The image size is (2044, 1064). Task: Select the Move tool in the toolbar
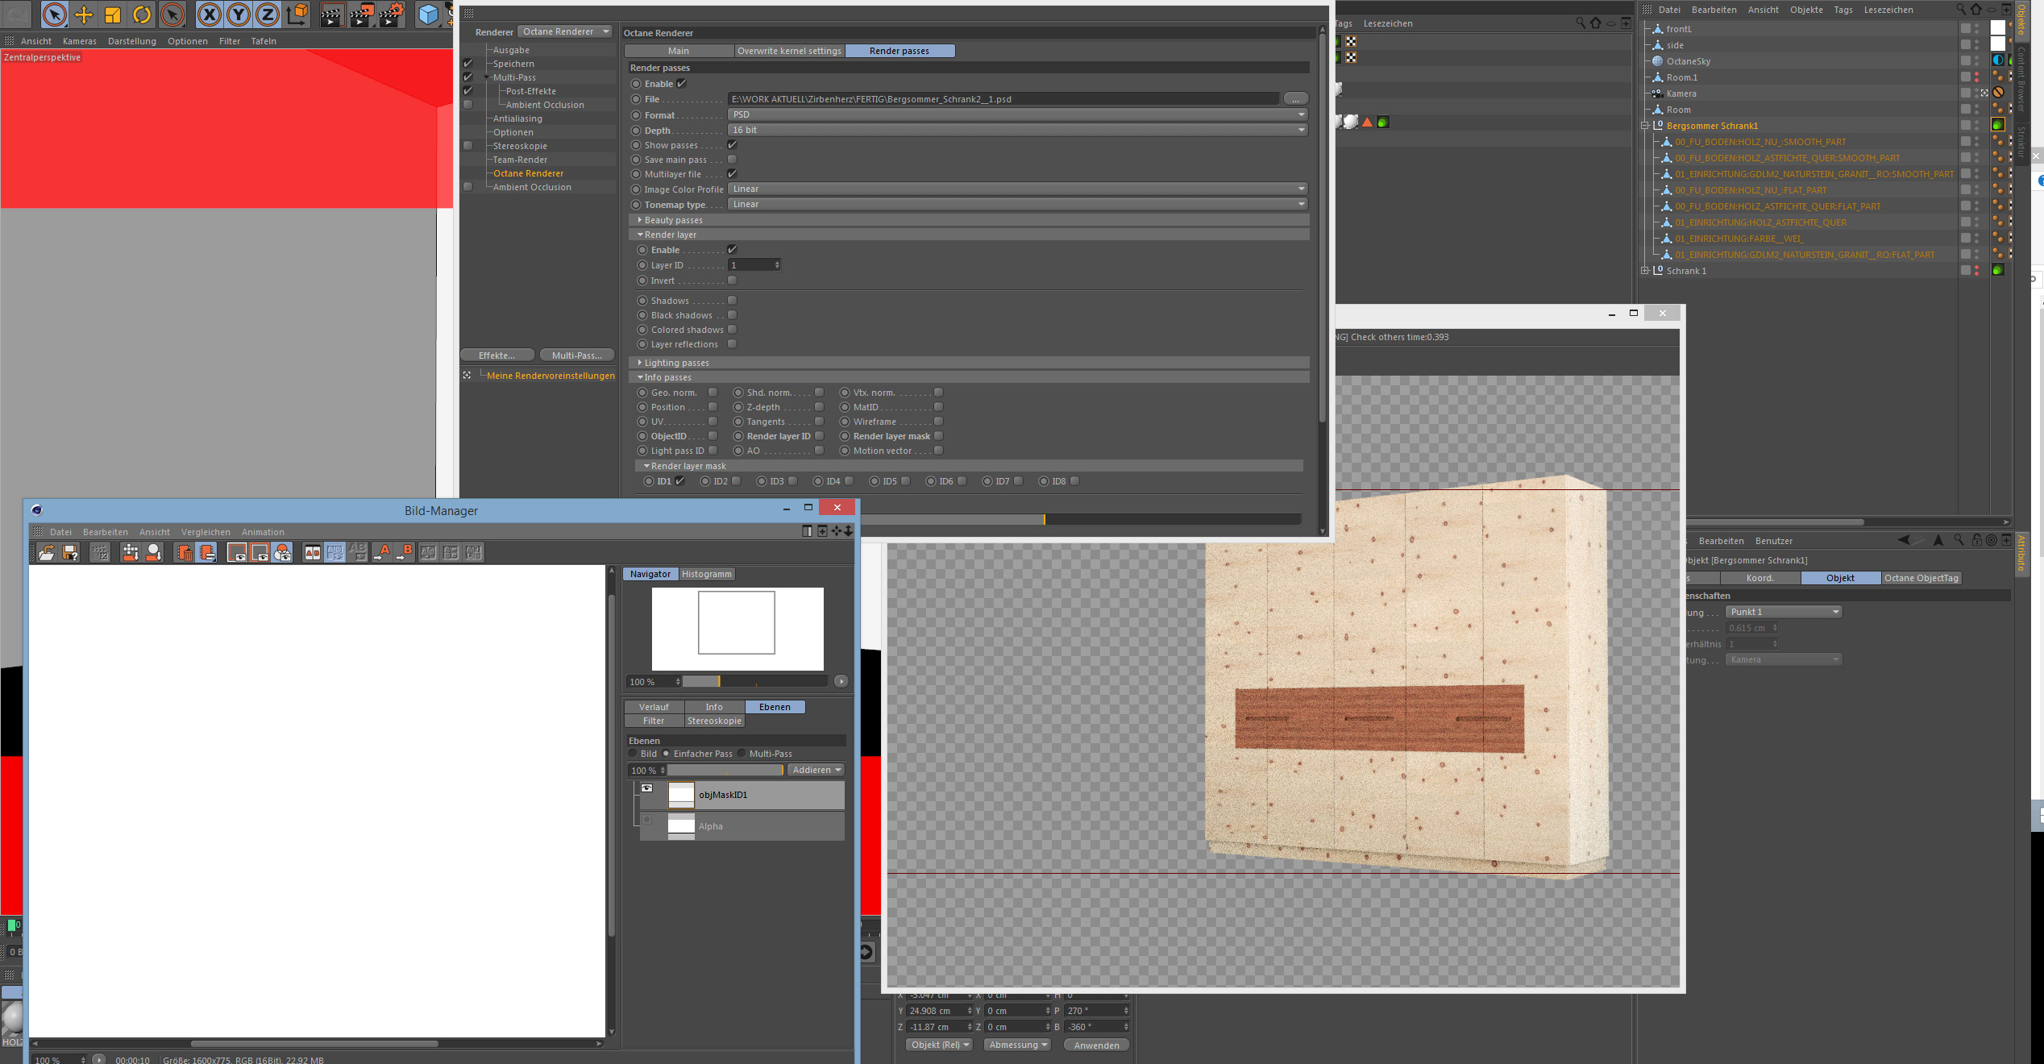click(x=84, y=15)
